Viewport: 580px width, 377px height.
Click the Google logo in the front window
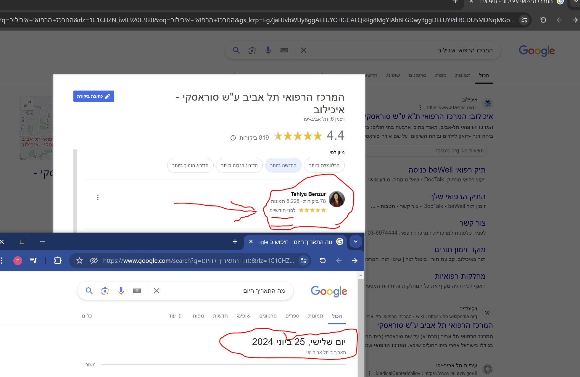tap(329, 291)
